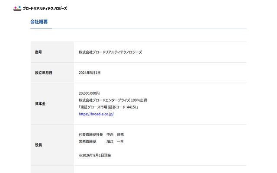Viewport: 277px width, 173px height.
Task: Click the ブロードリアルティテクノロジーズ logo
Action: [40, 8]
